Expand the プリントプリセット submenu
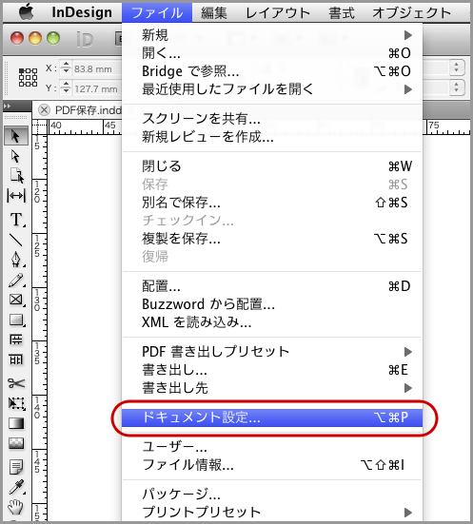The image size is (473, 524). 272,512
